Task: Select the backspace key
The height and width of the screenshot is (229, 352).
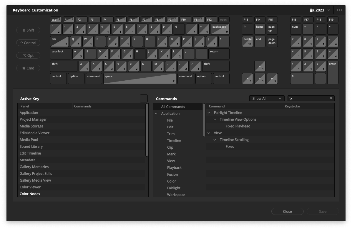Action: coord(220,29)
